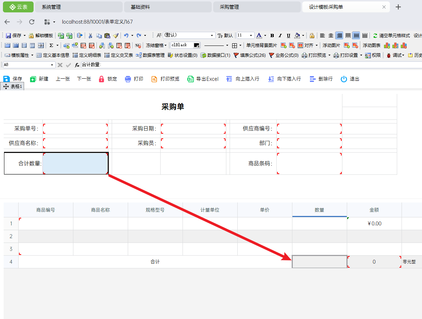422x319 pixels.
Task: Open 定义明细表
Action: coord(87,55)
